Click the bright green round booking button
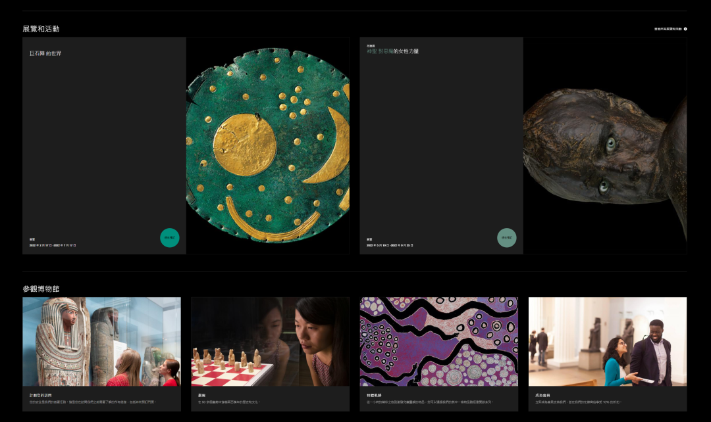Image resolution: width=711 pixels, height=422 pixels. 170,238
